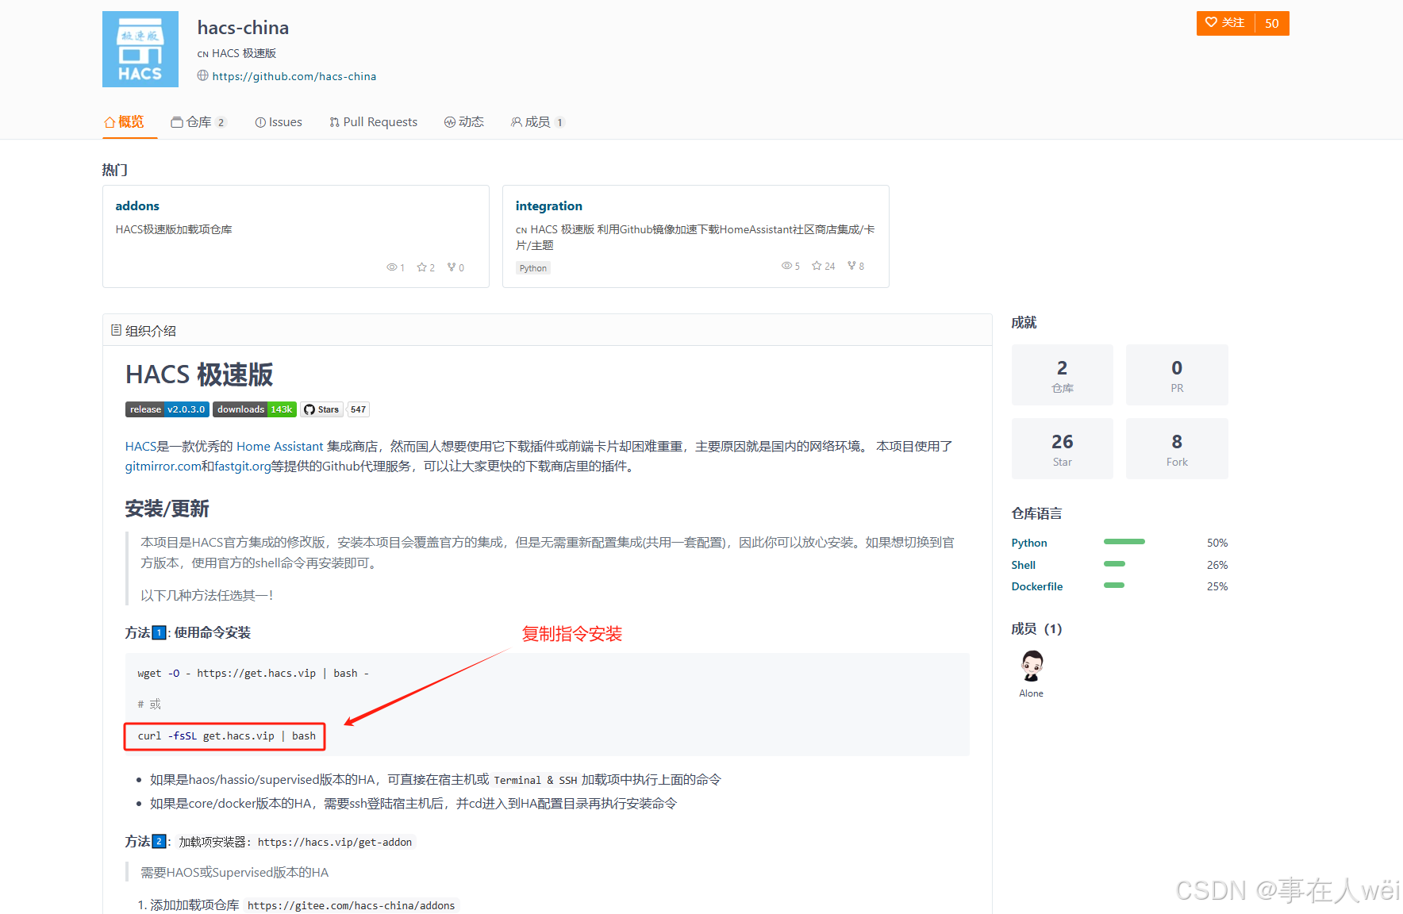Click the https://gitee.com/hacs-china/addons code text

352,905
